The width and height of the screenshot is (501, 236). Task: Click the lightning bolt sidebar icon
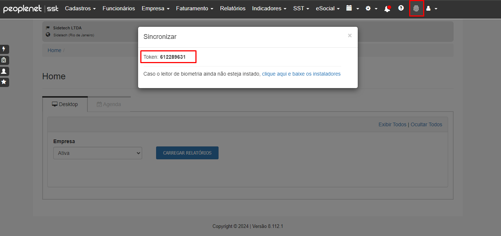tap(4, 49)
